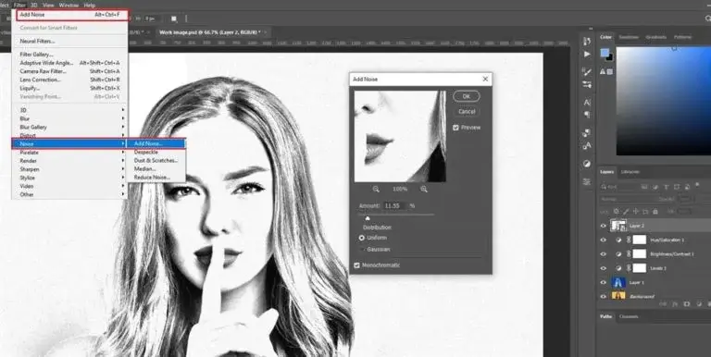
Task: Click zoom in magnifier in Add Noise dialog
Action: pyautogui.click(x=423, y=189)
